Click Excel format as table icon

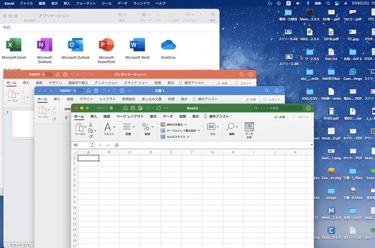(163, 130)
